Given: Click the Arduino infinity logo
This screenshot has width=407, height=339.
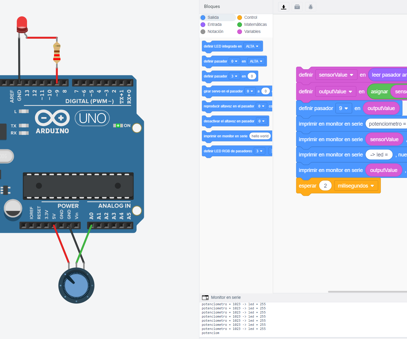Looking at the screenshot, I should (x=52, y=118).
